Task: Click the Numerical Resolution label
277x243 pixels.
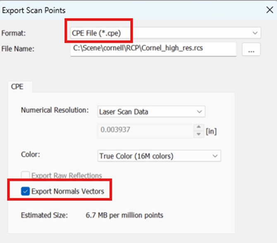Action: 55,111
